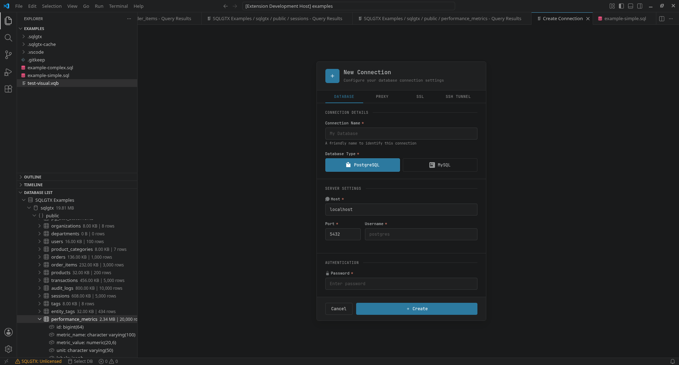
Task: Click the command center search box
Action: pyautogui.click(x=348, y=6)
